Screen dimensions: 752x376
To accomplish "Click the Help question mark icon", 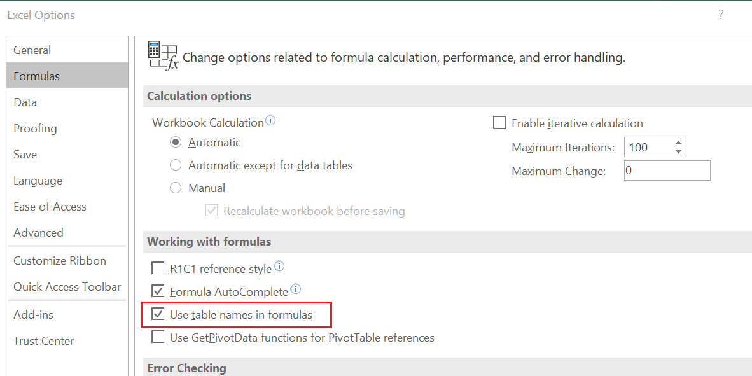I will pos(721,15).
